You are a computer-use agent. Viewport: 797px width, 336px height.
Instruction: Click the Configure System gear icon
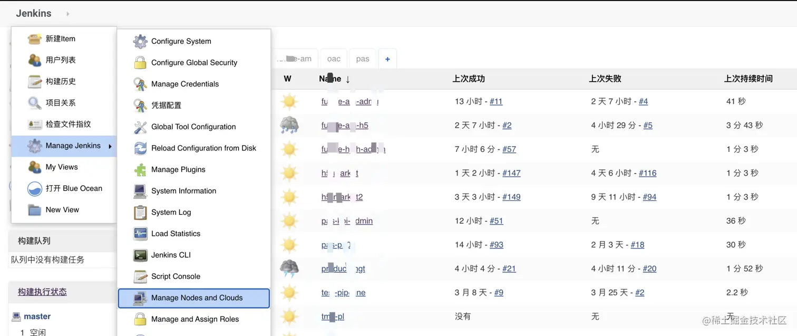pos(140,41)
